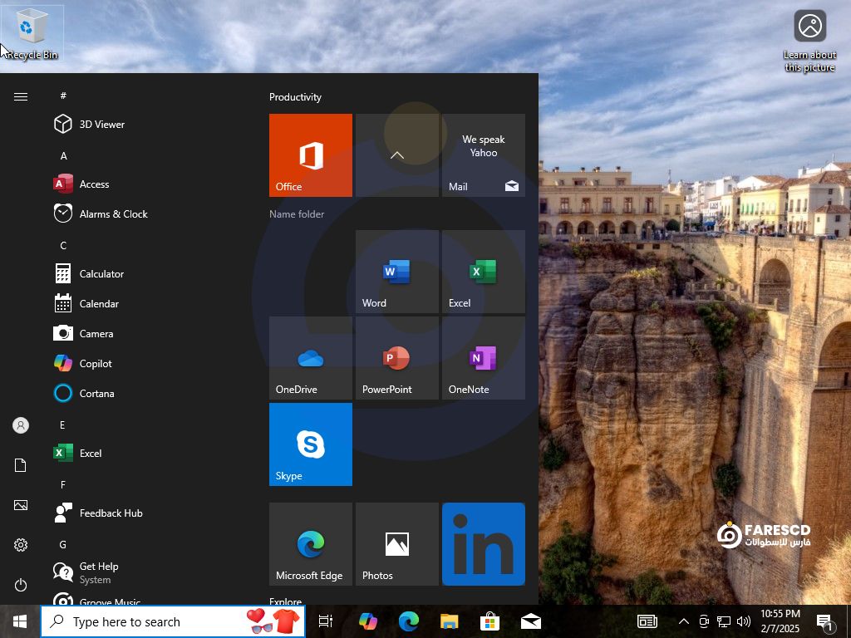Screen dimensions: 851x638
Task: Launch Access from the app list
Action: 146,184
